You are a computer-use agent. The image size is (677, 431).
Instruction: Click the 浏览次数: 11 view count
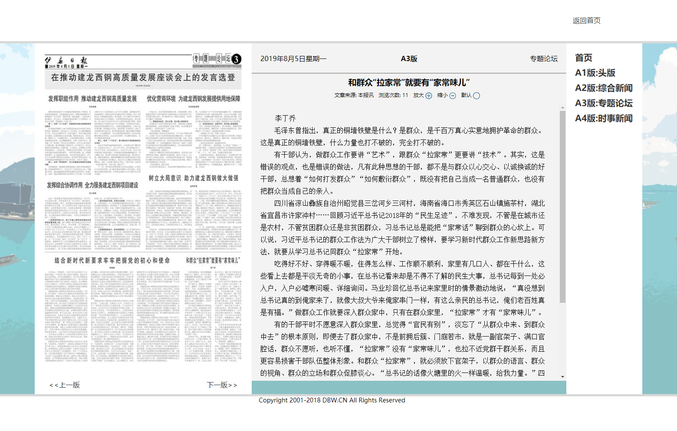[393, 95]
